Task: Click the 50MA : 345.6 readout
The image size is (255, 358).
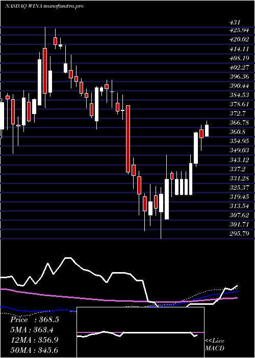Action: pyautogui.click(x=34, y=350)
